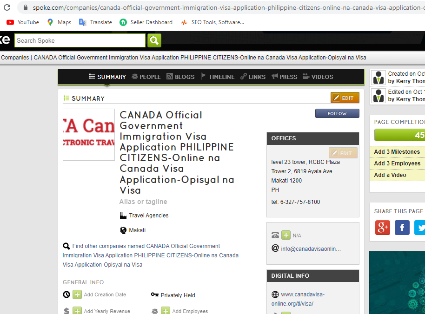The image size is (425, 314).
Task: Click the magnifier icon beside Find other companies
Action: [x=66, y=246]
